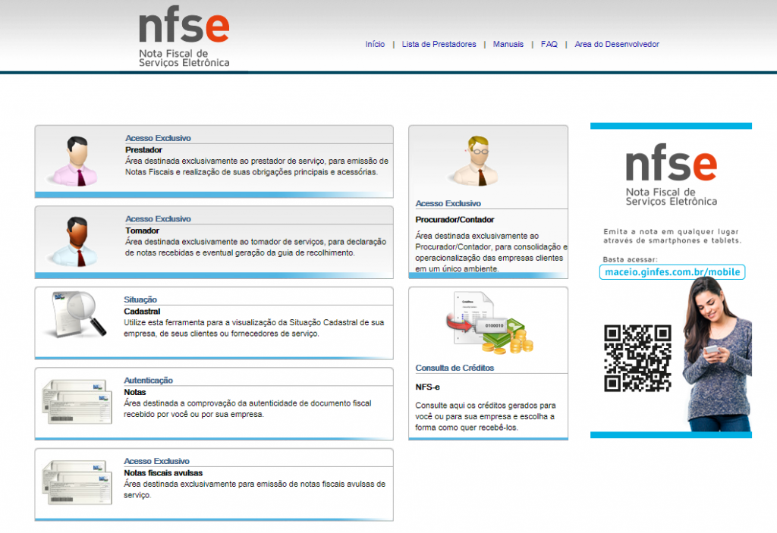This screenshot has height=533, width=777.
Task: Click the QR code in mobile banner
Action: 637,358
